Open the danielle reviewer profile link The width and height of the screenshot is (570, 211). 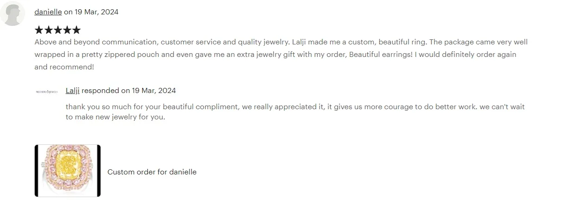[x=48, y=12]
